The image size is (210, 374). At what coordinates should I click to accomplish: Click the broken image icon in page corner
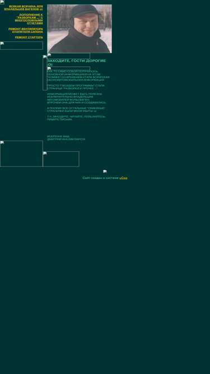pyautogui.click(x=2, y=2)
